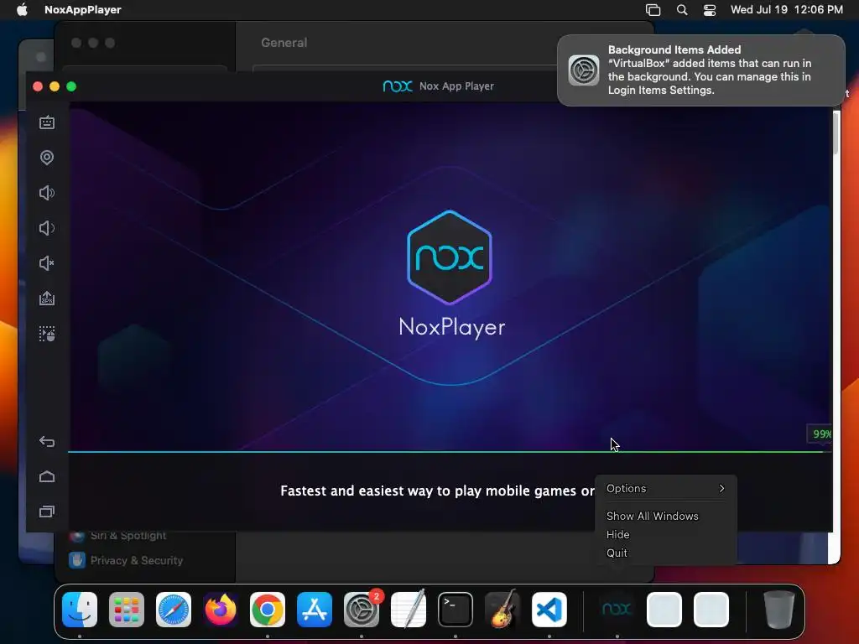
Task: Open recent apps icon in Nox sidebar
Action: click(47, 512)
